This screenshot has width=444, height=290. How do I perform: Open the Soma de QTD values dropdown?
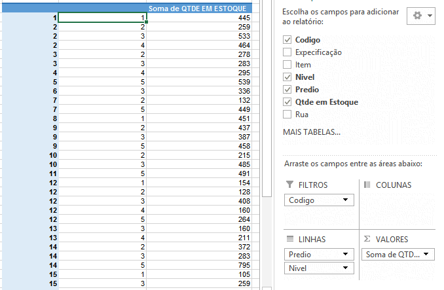[427, 254]
